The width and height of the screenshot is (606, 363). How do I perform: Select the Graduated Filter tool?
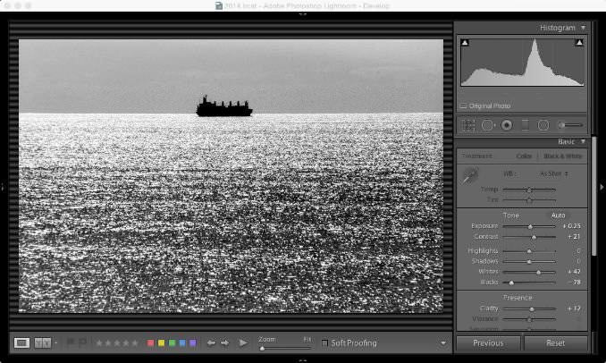525,125
